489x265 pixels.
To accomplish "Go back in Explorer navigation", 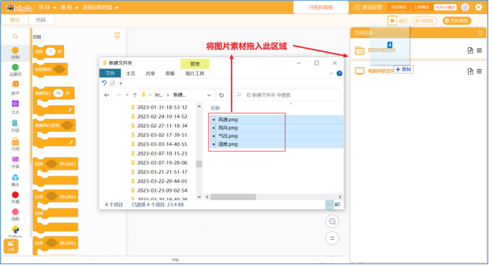I will 107,95.
